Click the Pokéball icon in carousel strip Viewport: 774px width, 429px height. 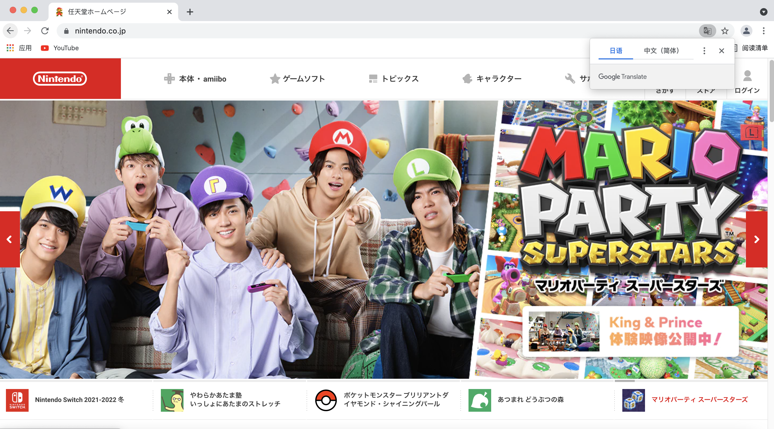point(326,400)
